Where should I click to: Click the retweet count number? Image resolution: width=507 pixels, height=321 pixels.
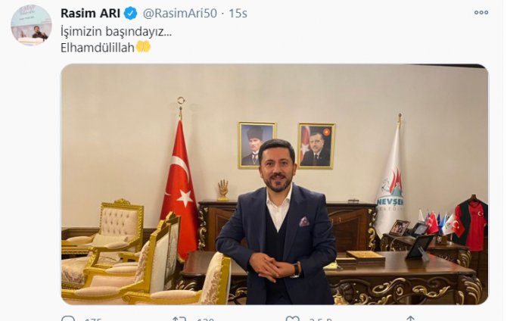pos(206,319)
